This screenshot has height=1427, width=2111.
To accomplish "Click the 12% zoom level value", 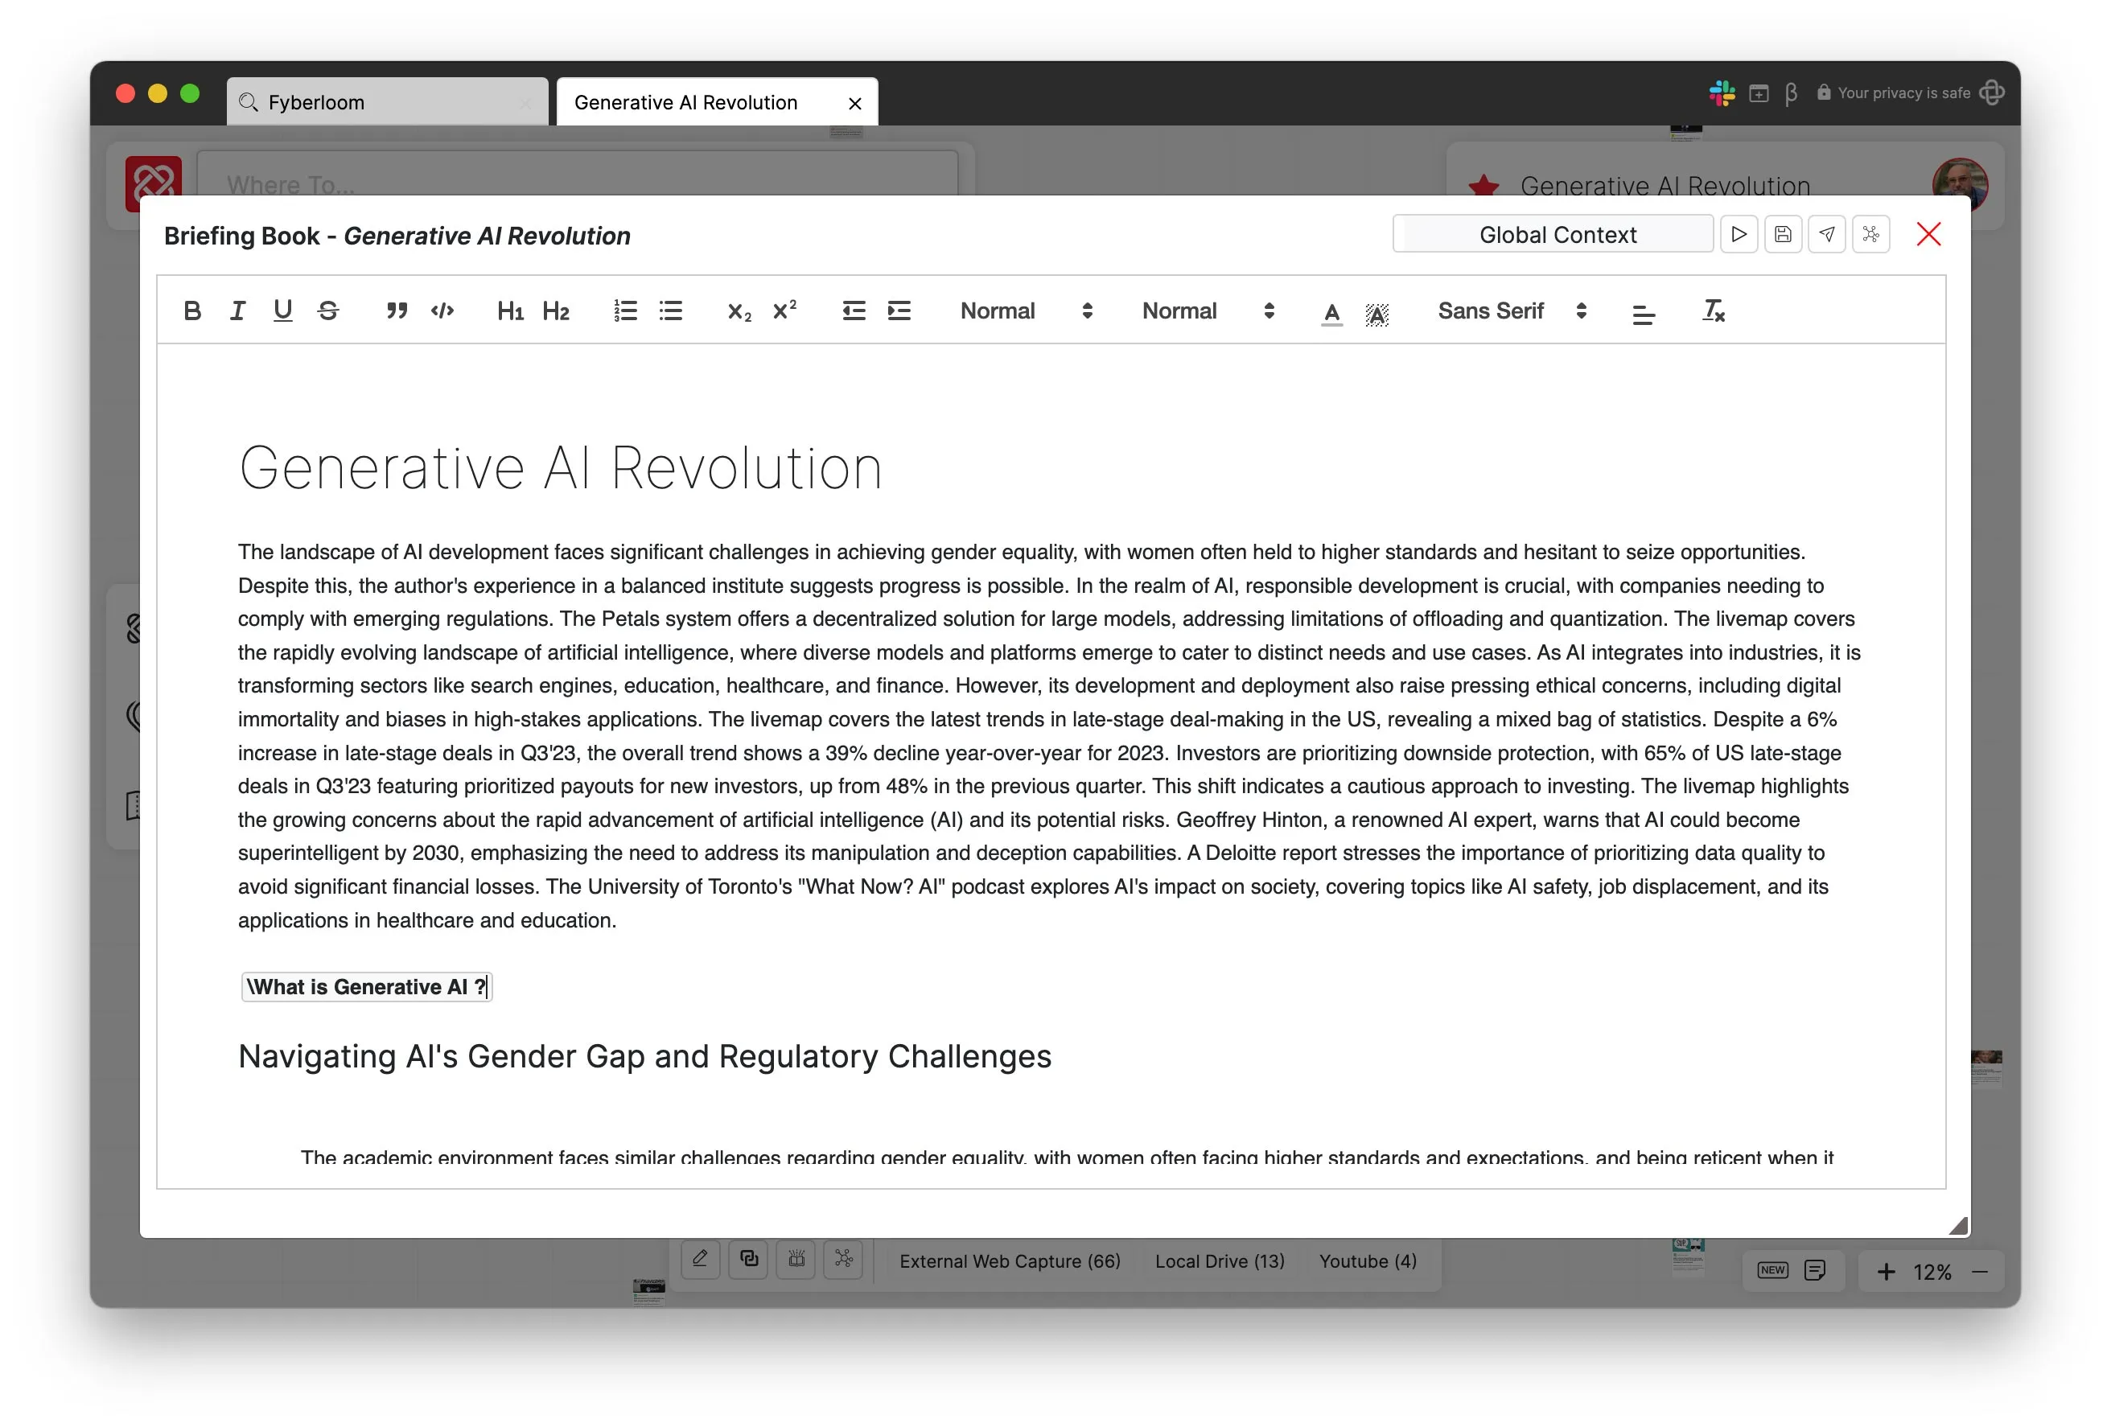I will (1932, 1272).
